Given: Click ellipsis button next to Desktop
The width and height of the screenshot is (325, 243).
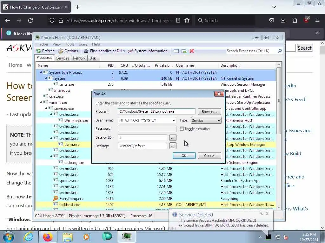Looking at the screenshot, I should click(x=173, y=146).
